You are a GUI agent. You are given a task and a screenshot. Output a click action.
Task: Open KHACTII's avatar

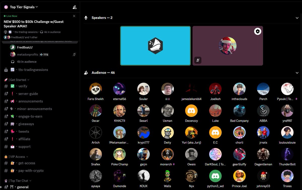(120, 111)
